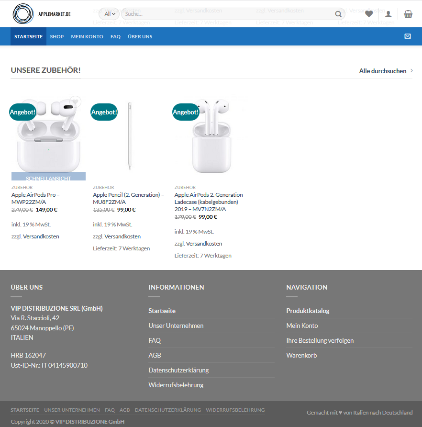Click the struck-through price 179,00 €
The image size is (422, 427).
[185, 217]
